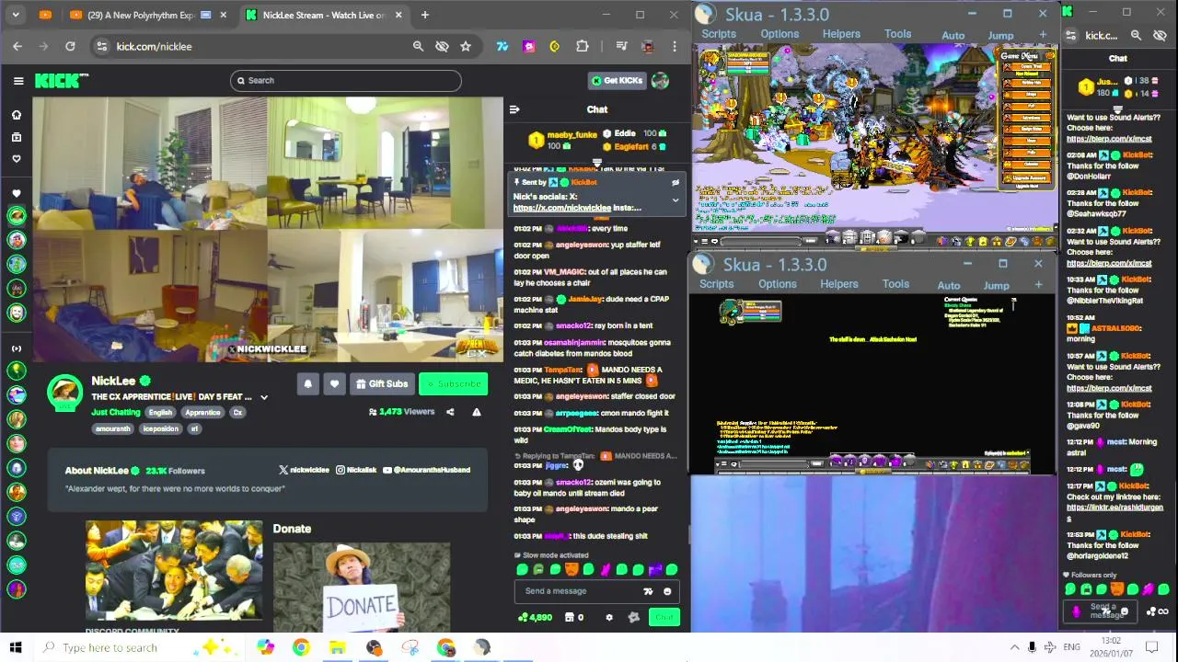Click the zoom magnifier in address bar
The image size is (1178, 662).
[x=418, y=46]
